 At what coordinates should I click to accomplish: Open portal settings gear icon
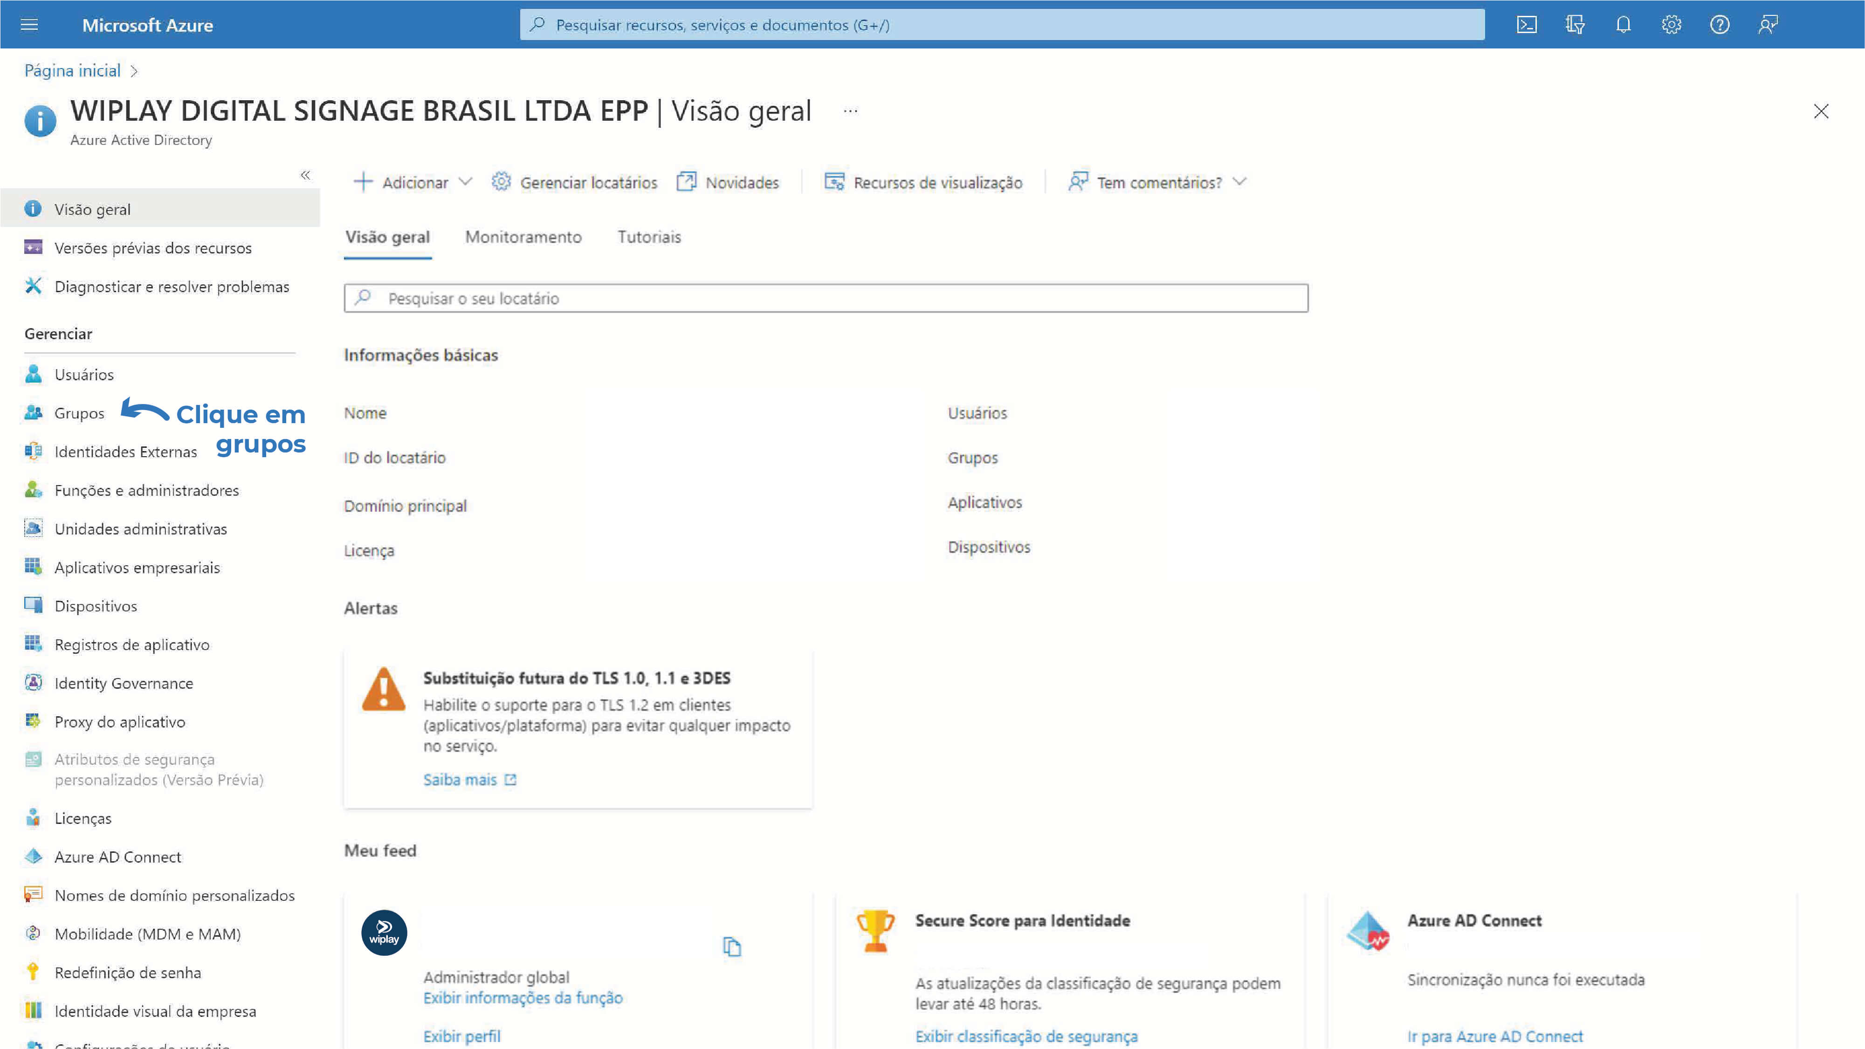[x=1671, y=25]
